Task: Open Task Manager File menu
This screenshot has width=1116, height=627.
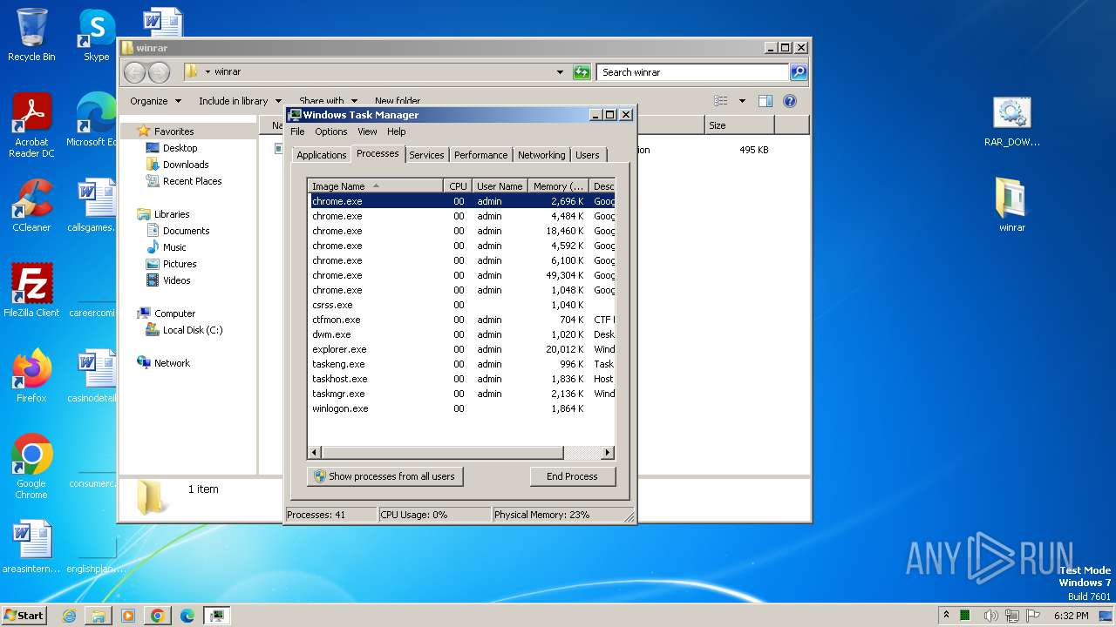Action: coord(297,131)
